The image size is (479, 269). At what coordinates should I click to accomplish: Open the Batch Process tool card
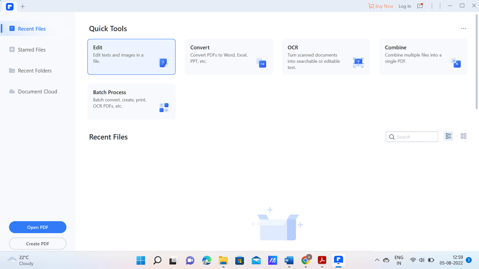click(131, 102)
